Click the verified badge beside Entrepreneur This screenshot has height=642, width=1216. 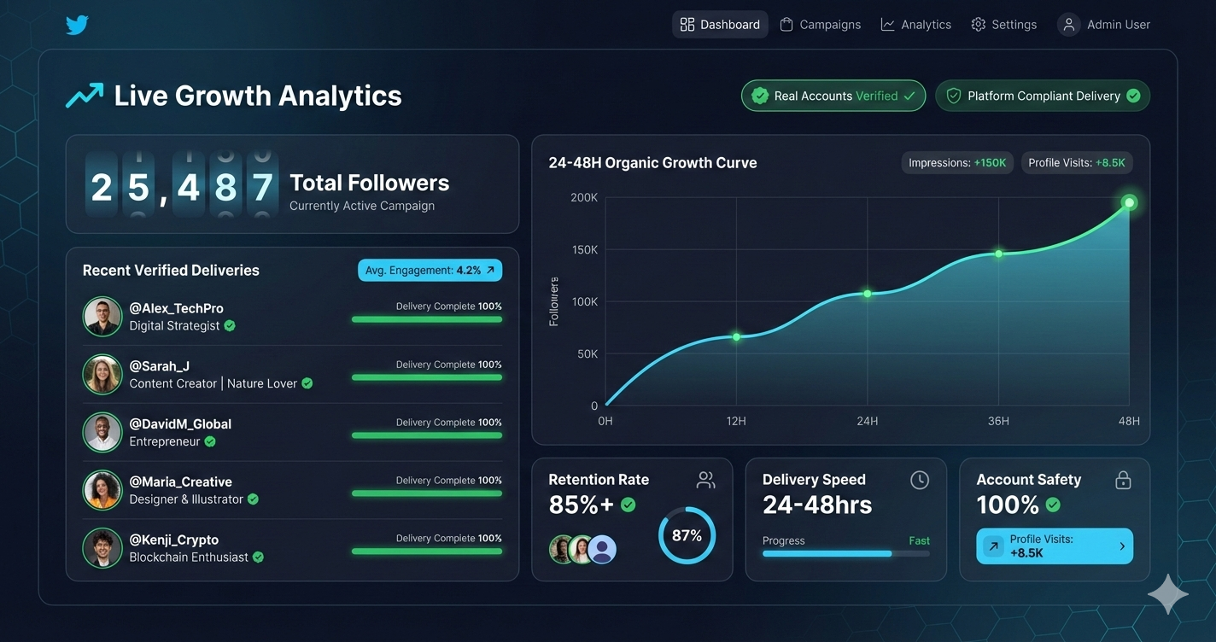coord(210,441)
